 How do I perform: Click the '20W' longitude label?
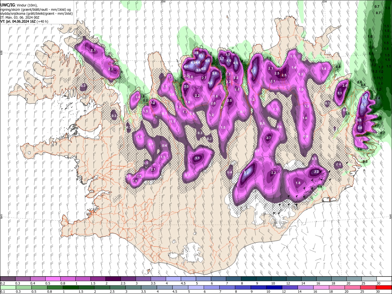[163, 2]
